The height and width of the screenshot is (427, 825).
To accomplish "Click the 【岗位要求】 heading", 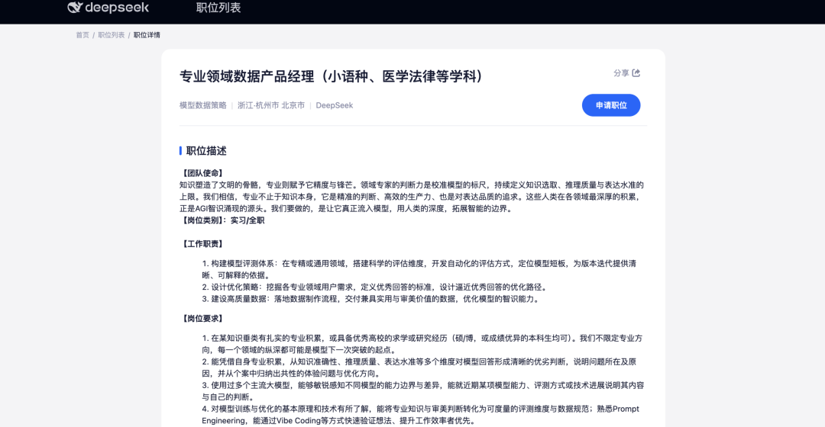I will (202, 319).
